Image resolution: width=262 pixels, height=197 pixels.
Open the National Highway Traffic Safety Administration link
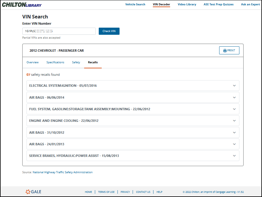[x=62, y=172]
